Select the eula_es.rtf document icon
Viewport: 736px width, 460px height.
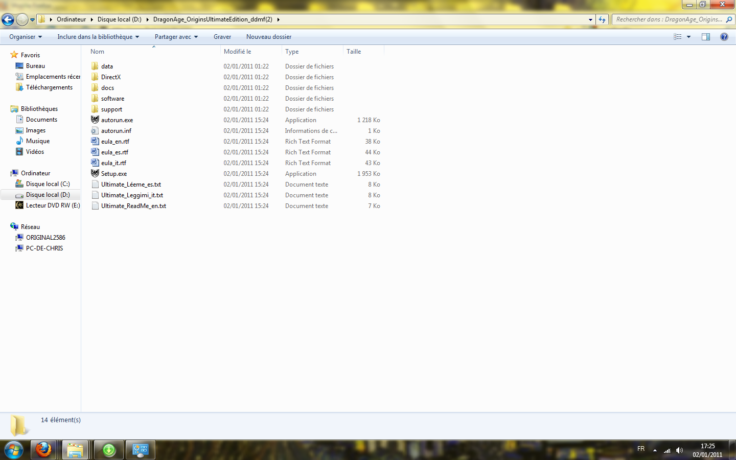(95, 152)
